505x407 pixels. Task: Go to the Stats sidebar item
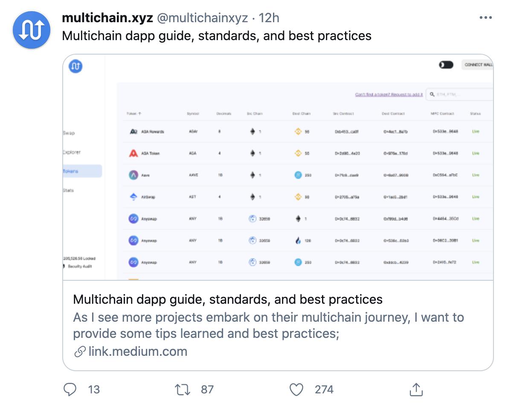(68, 190)
